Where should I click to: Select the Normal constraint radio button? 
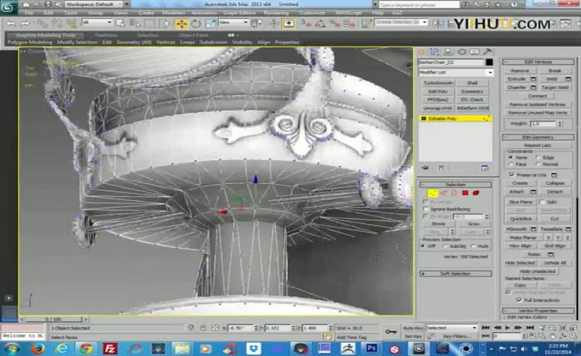pos(538,164)
